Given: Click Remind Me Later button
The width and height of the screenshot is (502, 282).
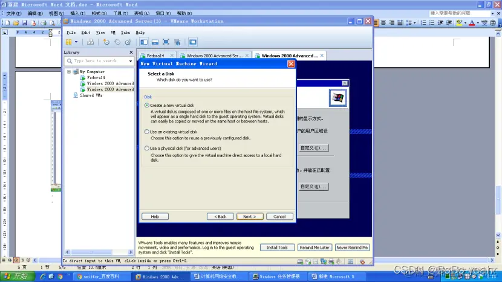Looking at the screenshot, I should point(315,248).
